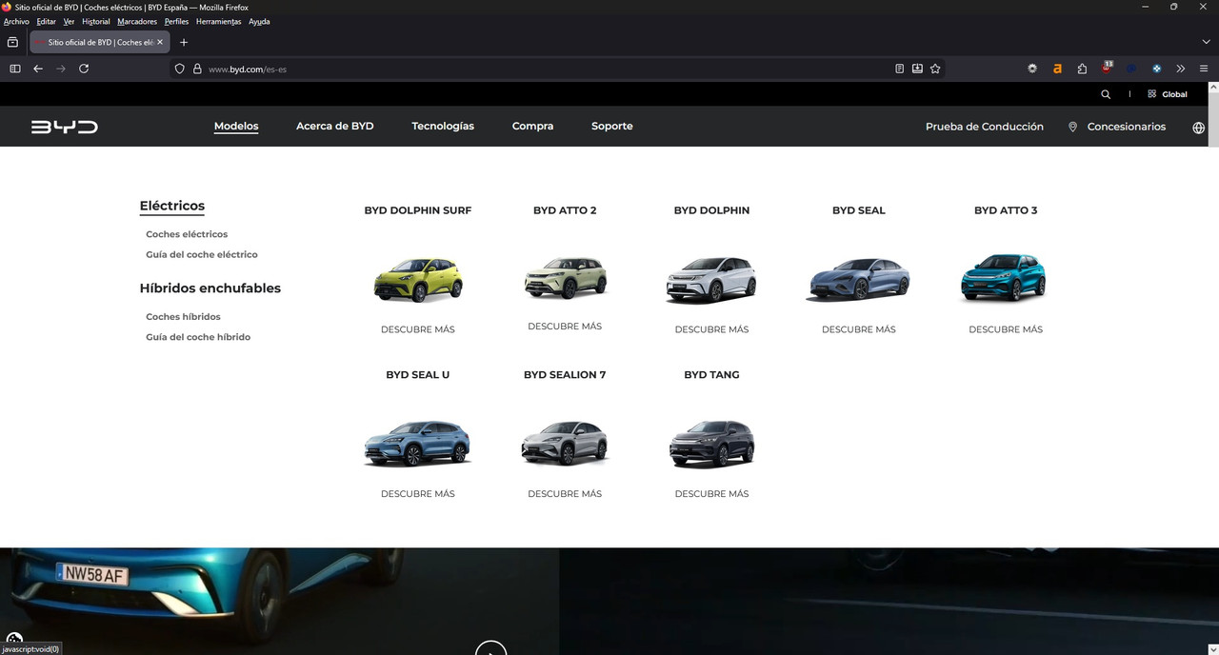
Task: Open the Coches híbridos link
Action: tap(183, 317)
